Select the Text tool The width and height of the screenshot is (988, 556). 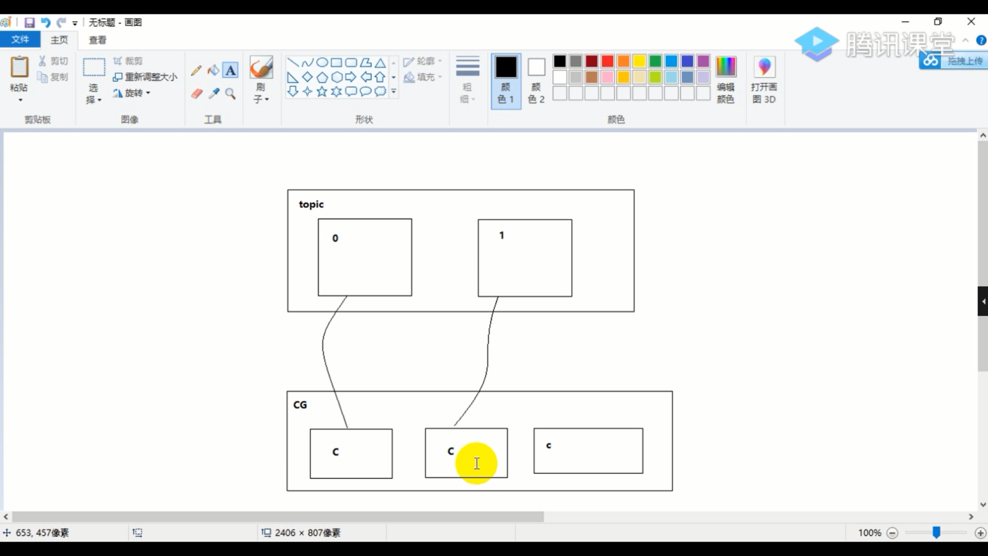(231, 71)
